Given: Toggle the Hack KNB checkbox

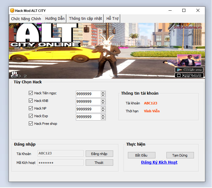Looking at the screenshot, I should point(31,101).
